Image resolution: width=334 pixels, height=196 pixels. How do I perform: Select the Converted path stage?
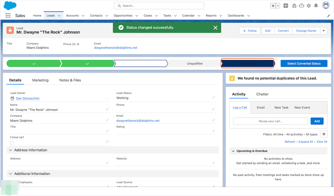point(247,64)
